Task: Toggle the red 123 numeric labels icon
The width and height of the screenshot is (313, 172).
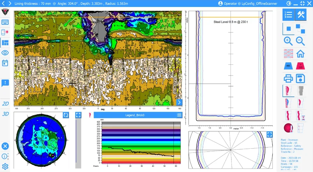Action: (x=300, y=65)
